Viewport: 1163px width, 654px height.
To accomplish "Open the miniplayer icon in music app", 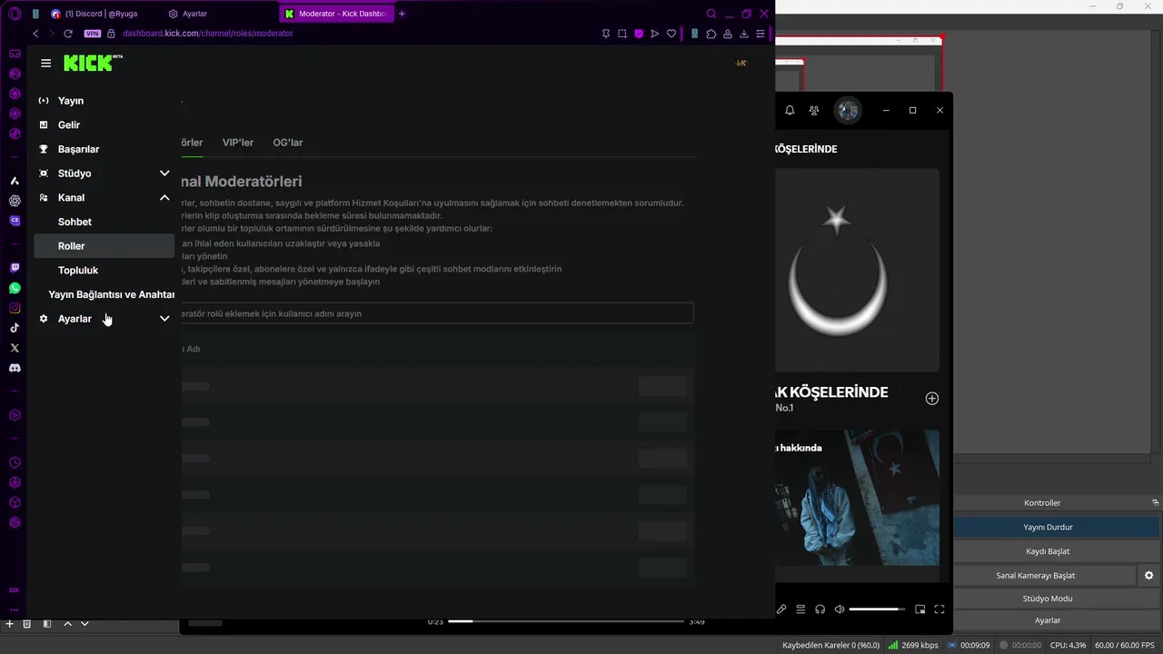I will (920, 609).
